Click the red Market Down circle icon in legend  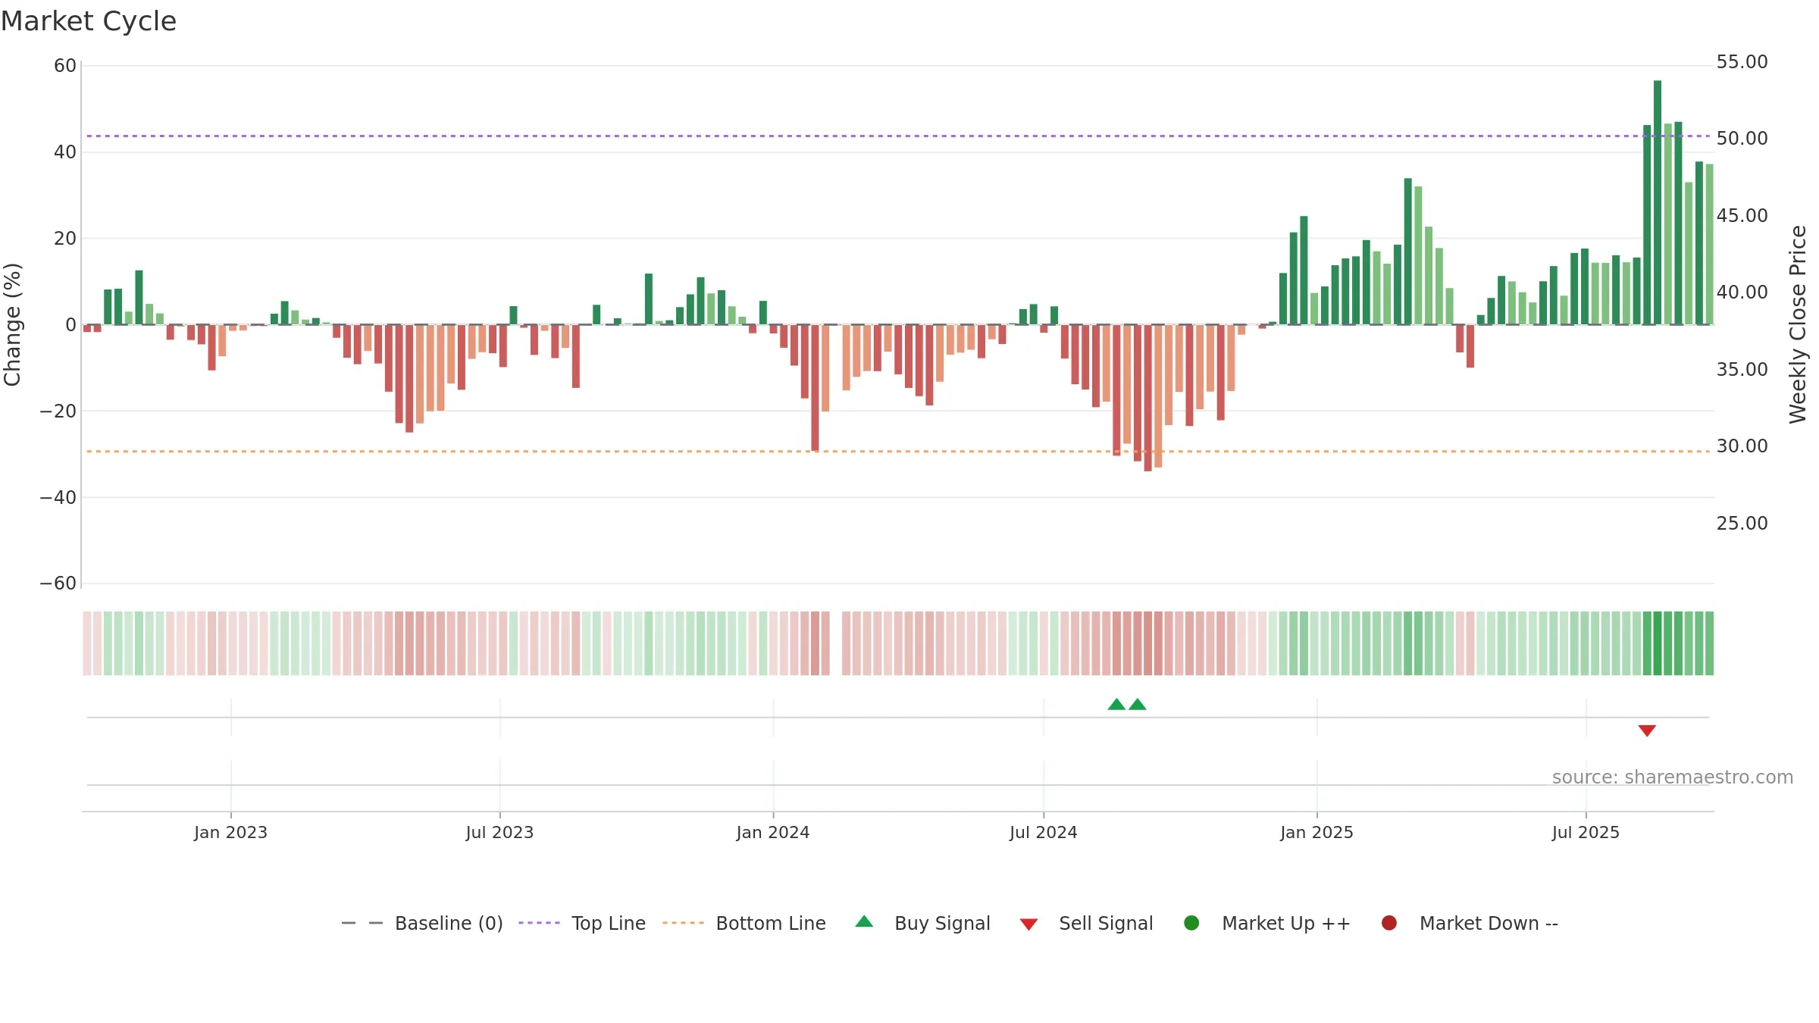(1389, 923)
